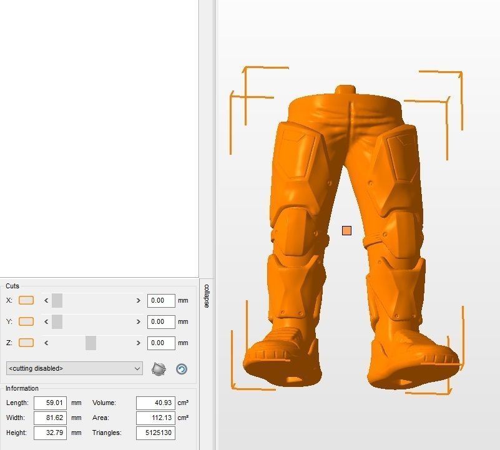Click left arrow of X cut slider
Viewport: 500px width, 450px height.
[47, 300]
